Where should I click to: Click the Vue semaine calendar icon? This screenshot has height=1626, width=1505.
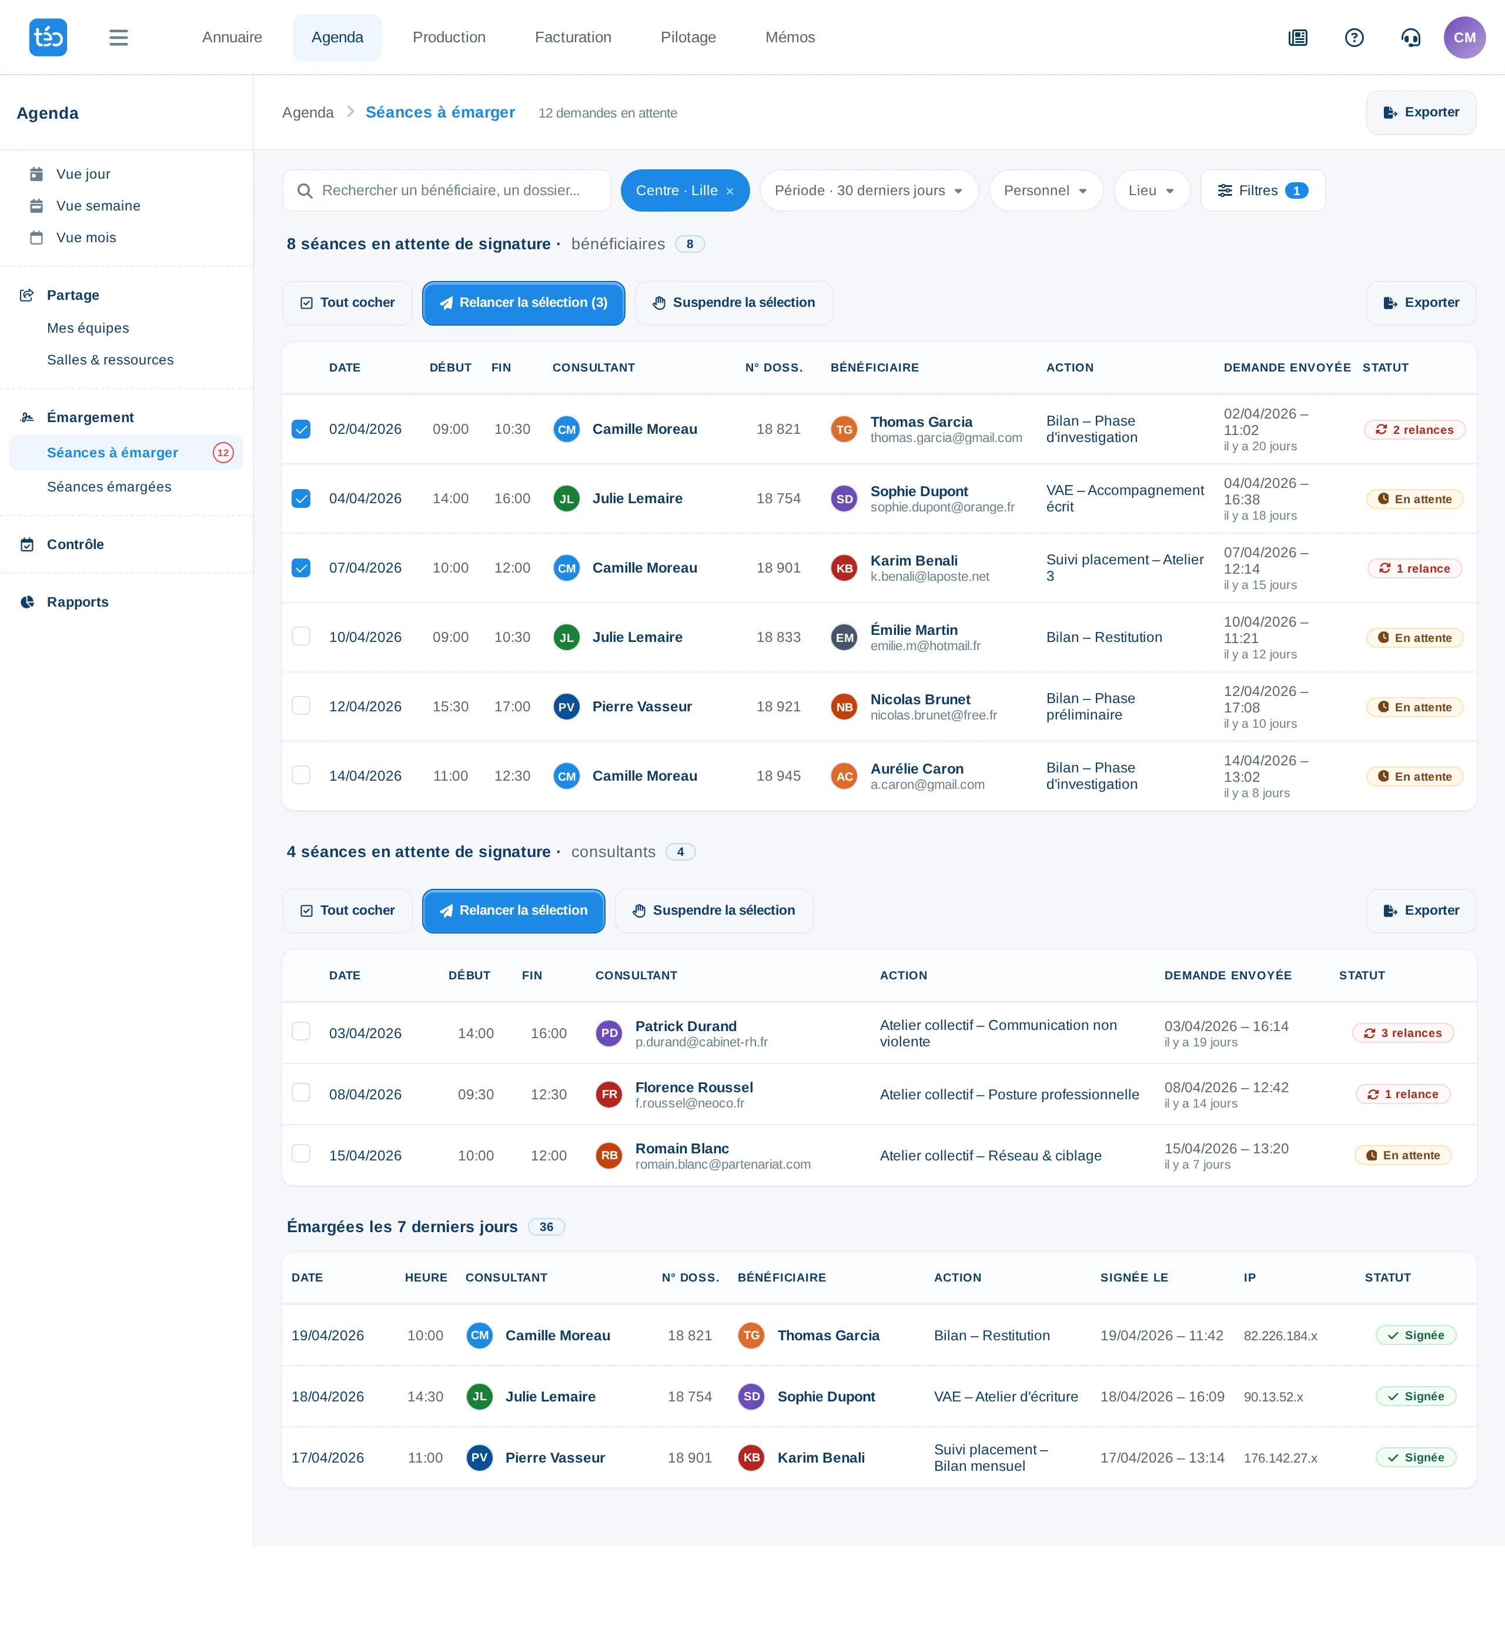coord(36,206)
